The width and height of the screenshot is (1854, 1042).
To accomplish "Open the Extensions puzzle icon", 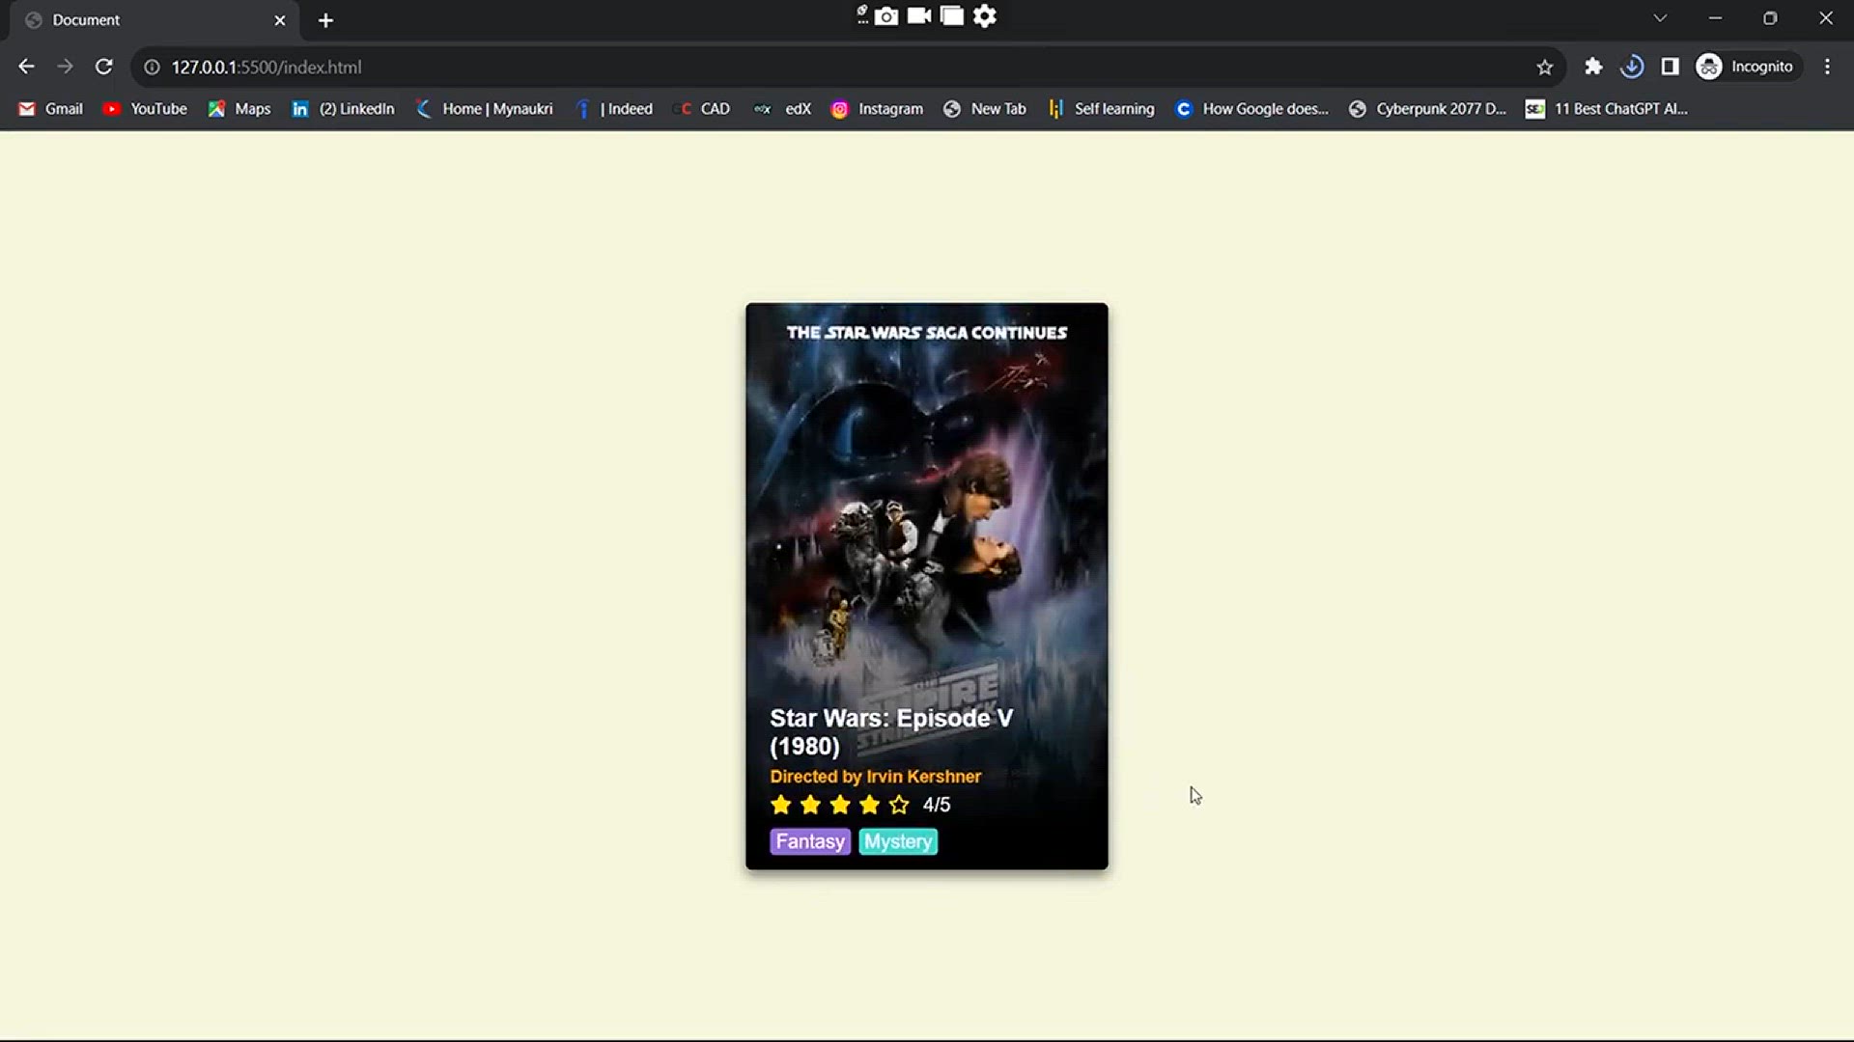I will point(1593,67).
